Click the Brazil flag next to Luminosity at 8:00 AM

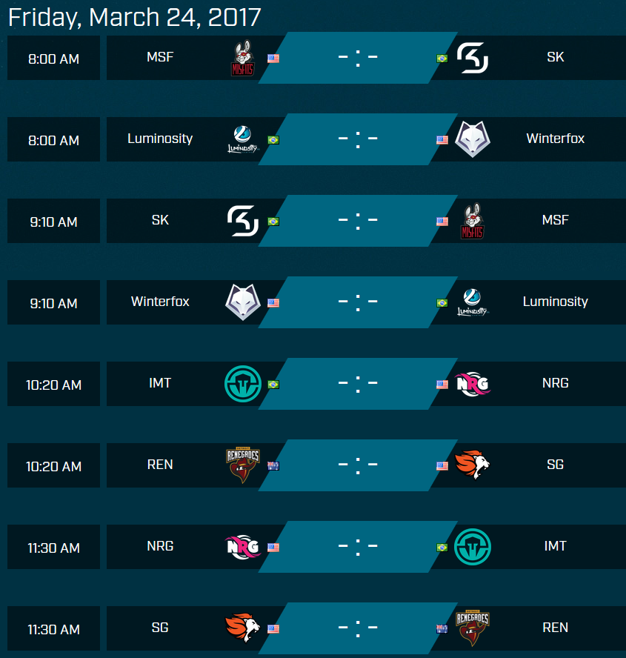pyautogui.click(x=273, y=140)
